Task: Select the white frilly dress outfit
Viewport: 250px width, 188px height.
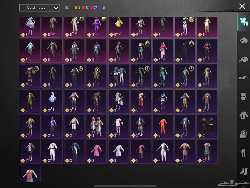Action: [x=30, y=27]
